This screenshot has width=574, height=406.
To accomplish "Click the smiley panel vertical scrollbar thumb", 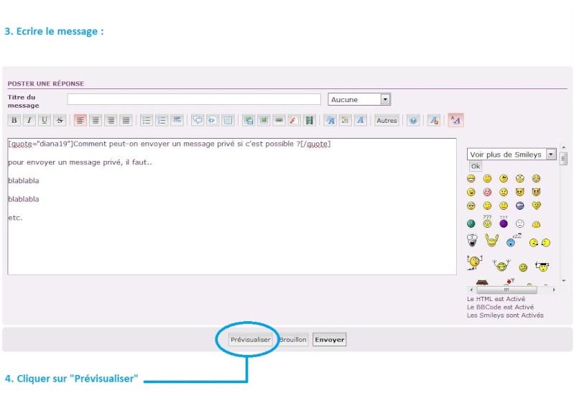I will pos(564,159).
